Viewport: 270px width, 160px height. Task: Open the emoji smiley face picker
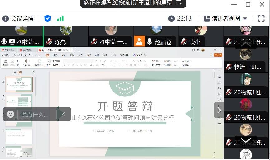coord(11,114)
